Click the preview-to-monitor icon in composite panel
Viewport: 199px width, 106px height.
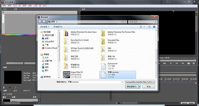point(189,63)
